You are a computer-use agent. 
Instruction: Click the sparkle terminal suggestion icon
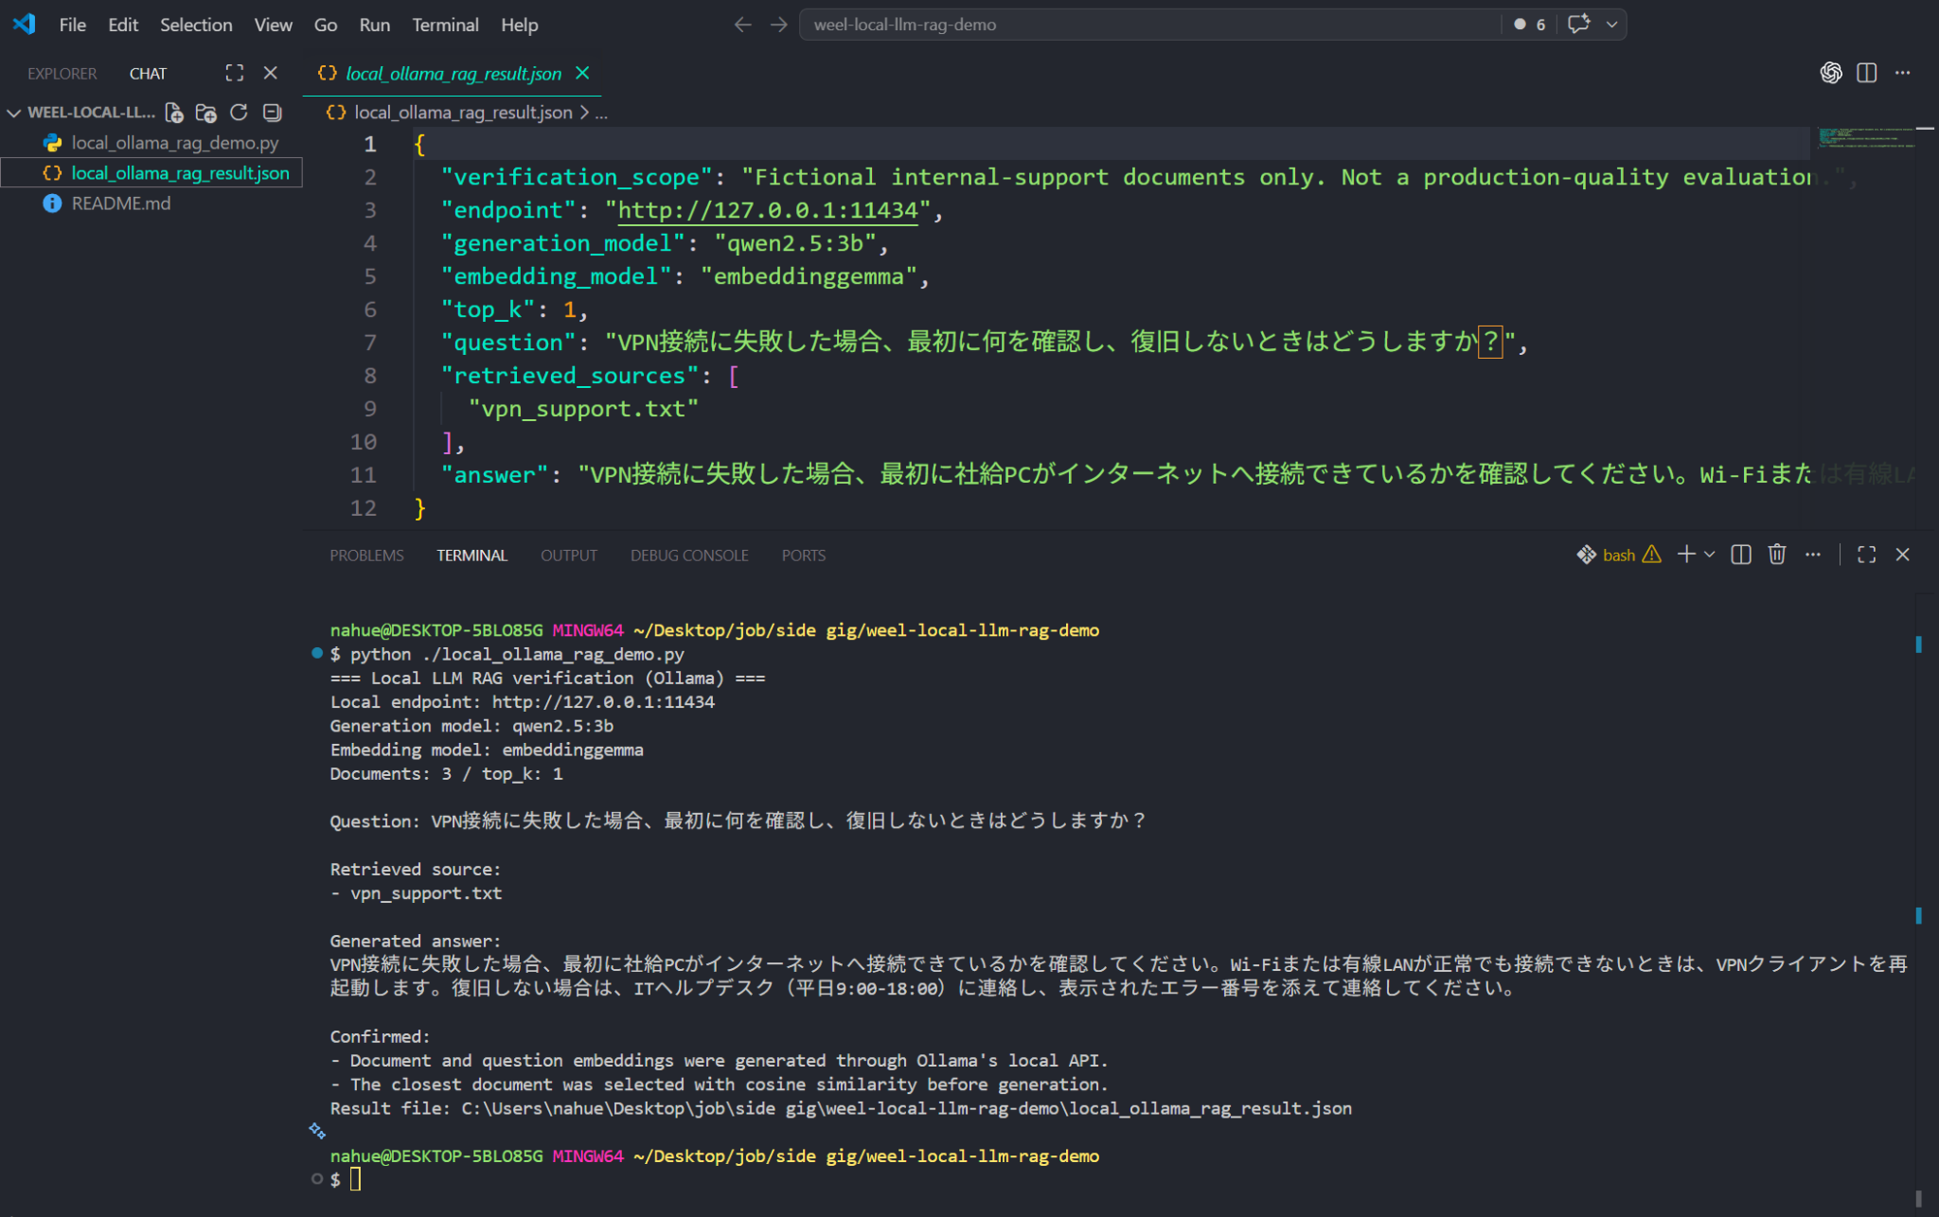tap(317, 1131)
